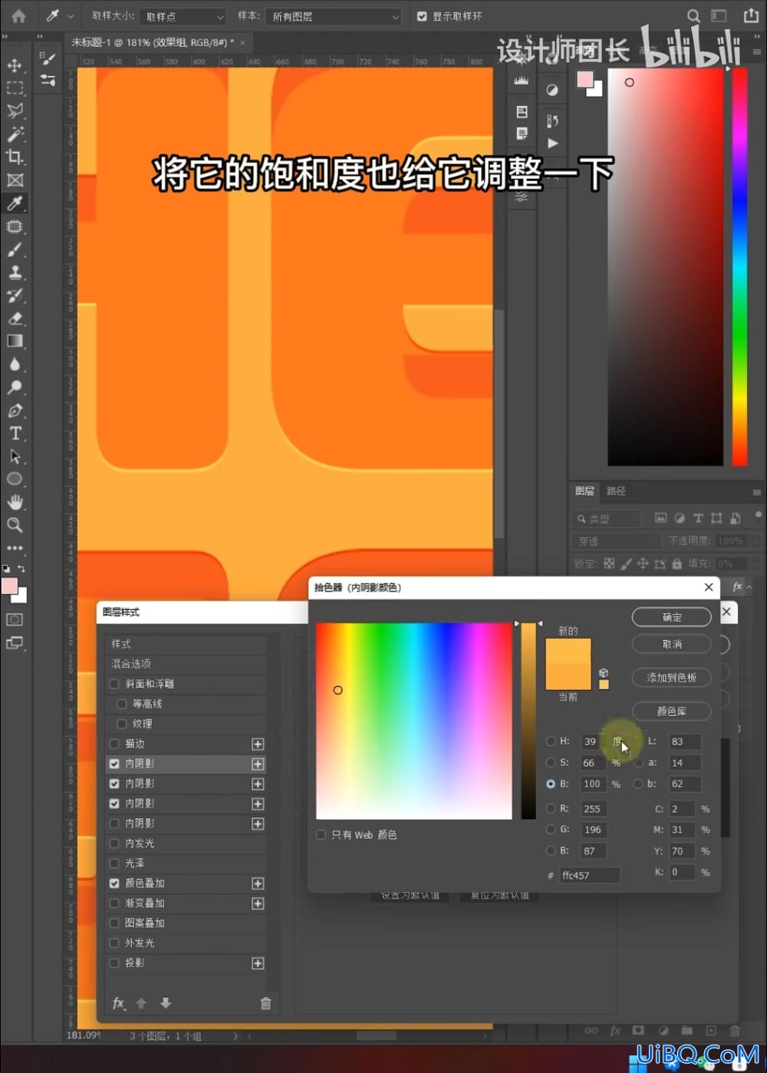Screen dimensions: 767x1073
Task: Switch to the 图层 tab
Action: tap(584, 491)
